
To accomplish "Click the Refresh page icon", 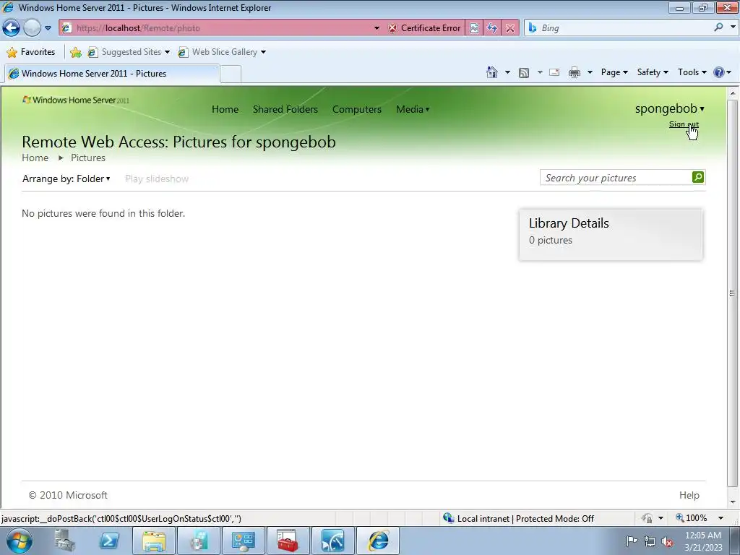I will 492,28.
